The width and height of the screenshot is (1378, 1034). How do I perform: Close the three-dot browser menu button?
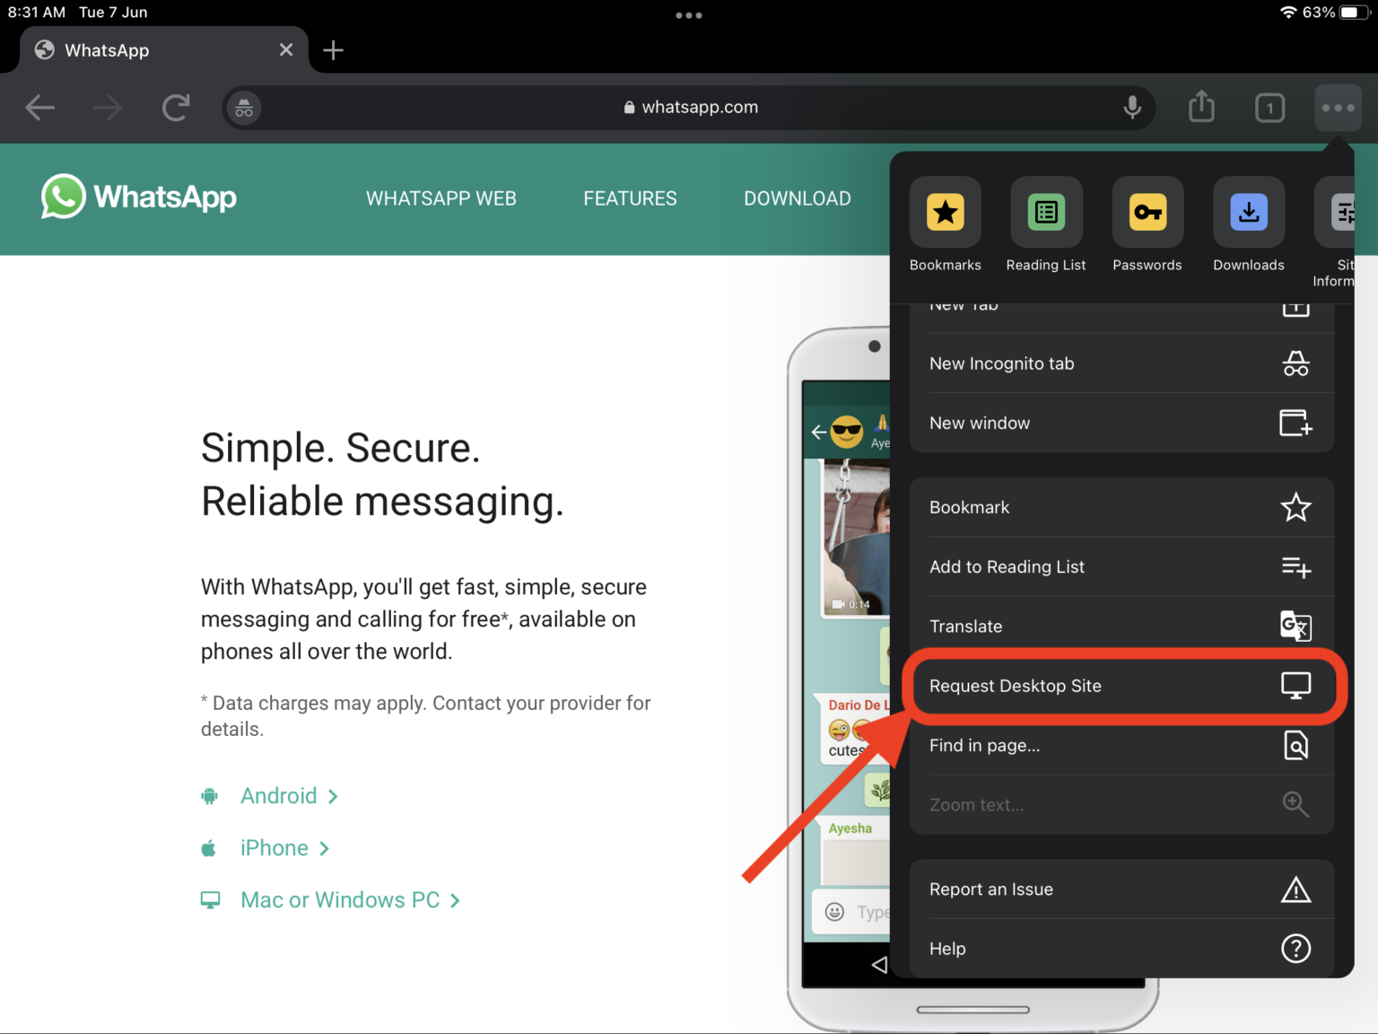point(1338,108)
